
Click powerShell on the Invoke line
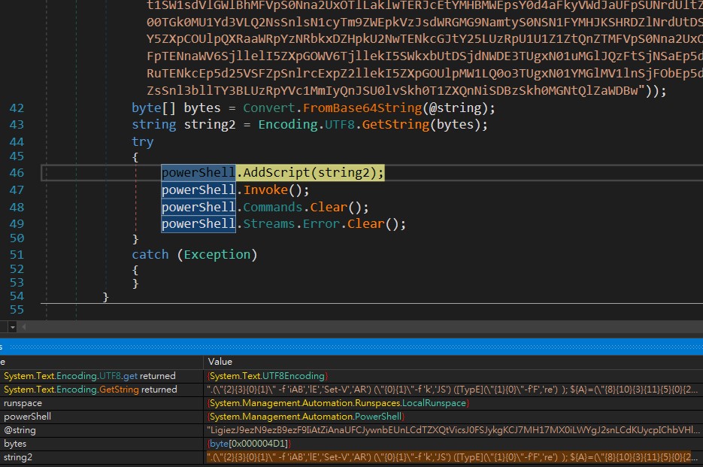(198, 190)
